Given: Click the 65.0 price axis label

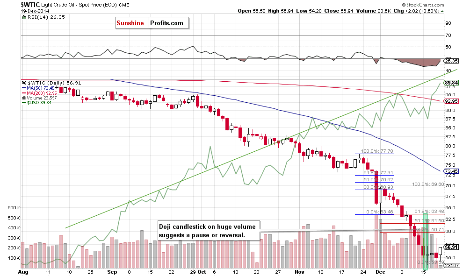Looking at the screenshot, I should pos(450,208).
